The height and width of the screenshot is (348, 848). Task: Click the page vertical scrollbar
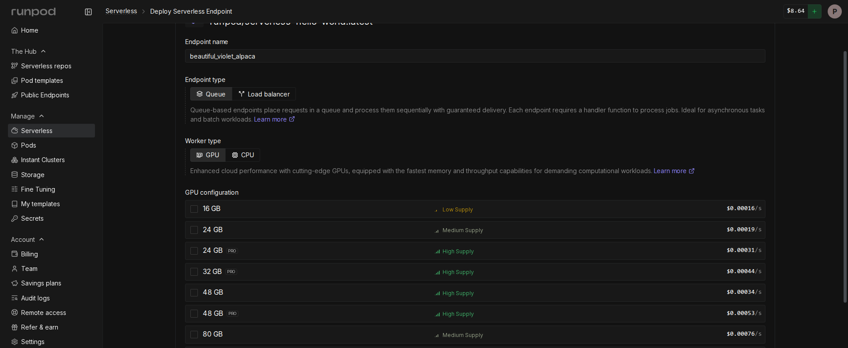coord(845,176)
